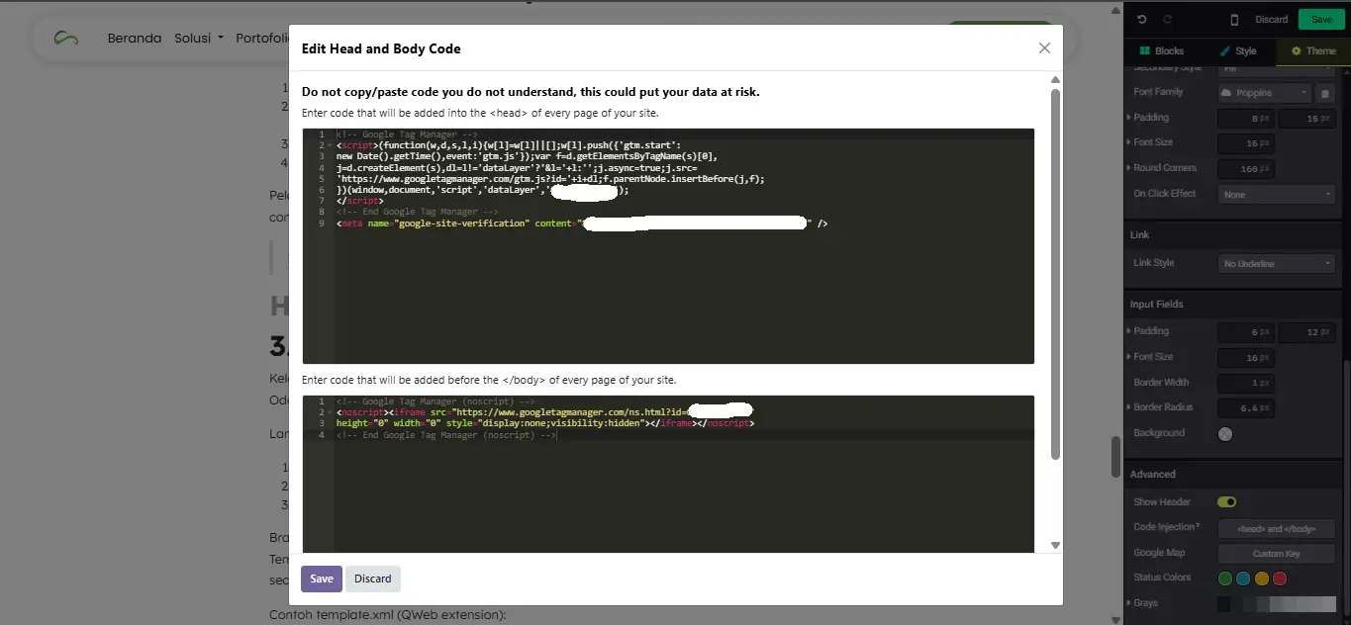Viewport: 1351px width, 625px height.
Task: Open the Blocks tab
Action: (x=1161, y=50)
